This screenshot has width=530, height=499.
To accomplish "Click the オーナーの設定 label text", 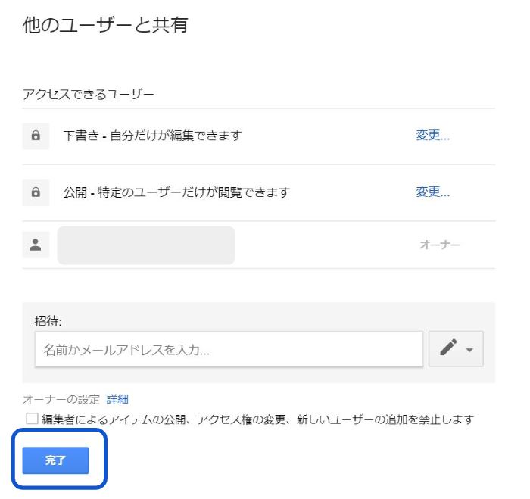I will pos(61,399).
